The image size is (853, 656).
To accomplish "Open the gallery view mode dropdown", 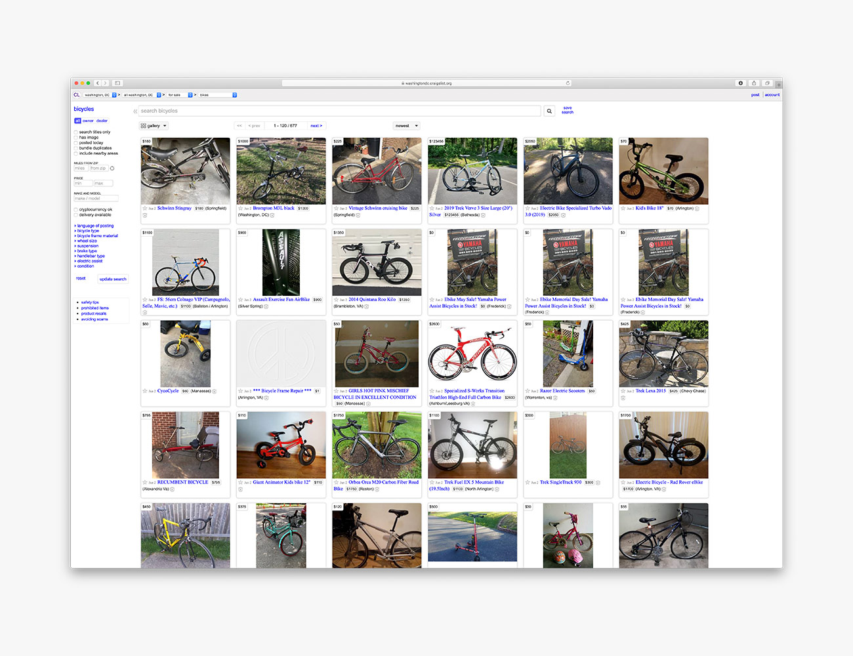I will coord(154,126).
